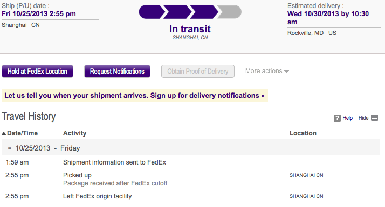
Task: Open the Help link
Action: point(347,118)
